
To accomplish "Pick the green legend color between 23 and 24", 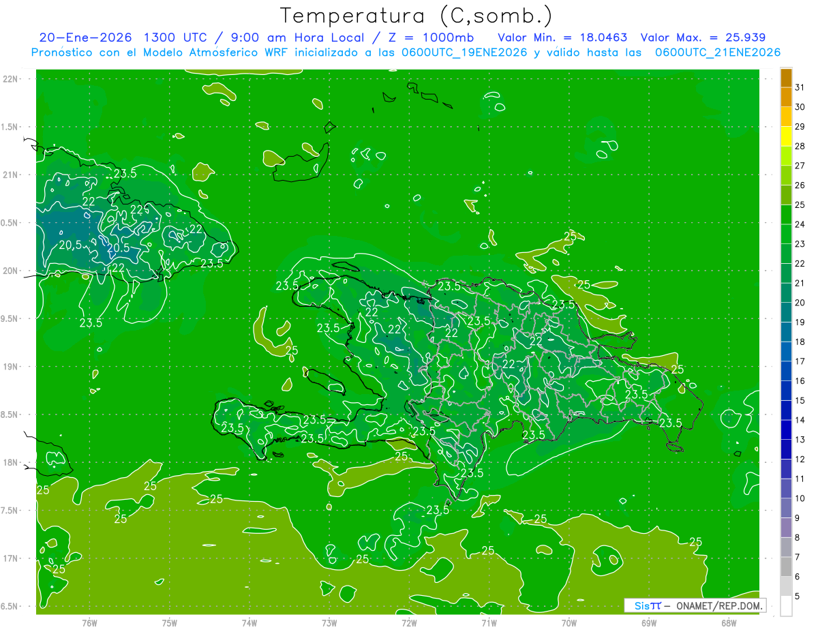I will pyautogui.click(x=786, y=234).
